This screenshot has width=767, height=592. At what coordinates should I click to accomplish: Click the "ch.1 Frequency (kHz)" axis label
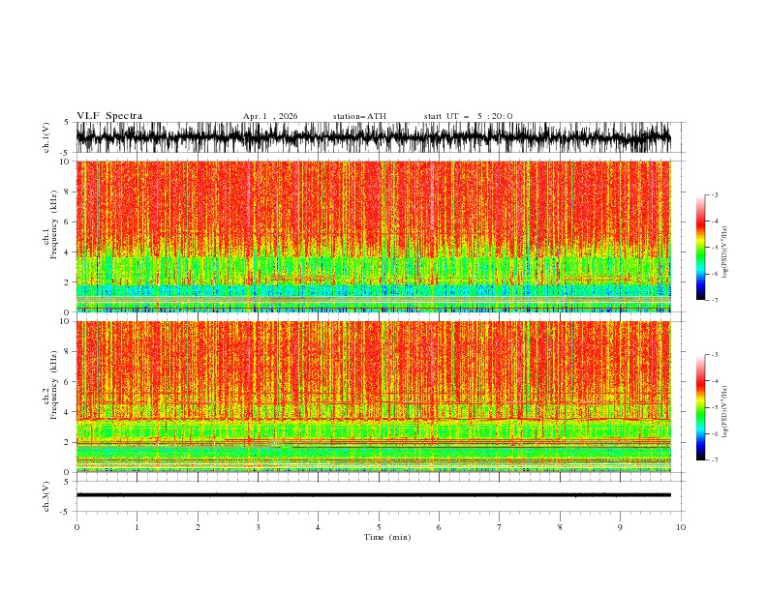click(50, 224)
